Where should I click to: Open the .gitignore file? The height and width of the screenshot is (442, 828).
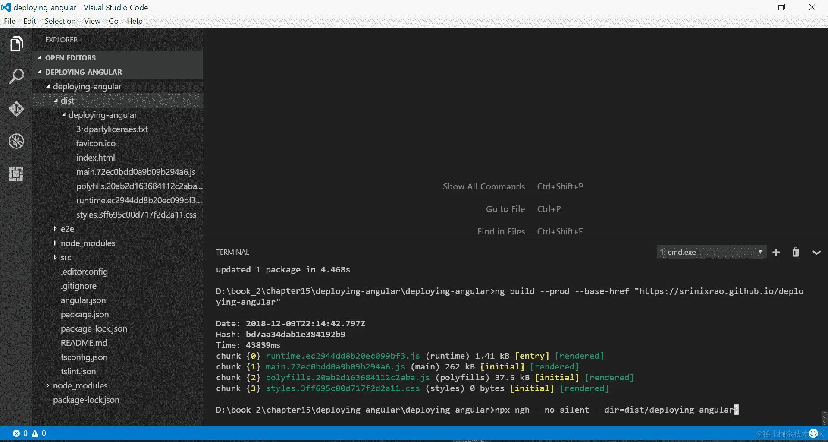pyautogui.click(x=78, y=286)
